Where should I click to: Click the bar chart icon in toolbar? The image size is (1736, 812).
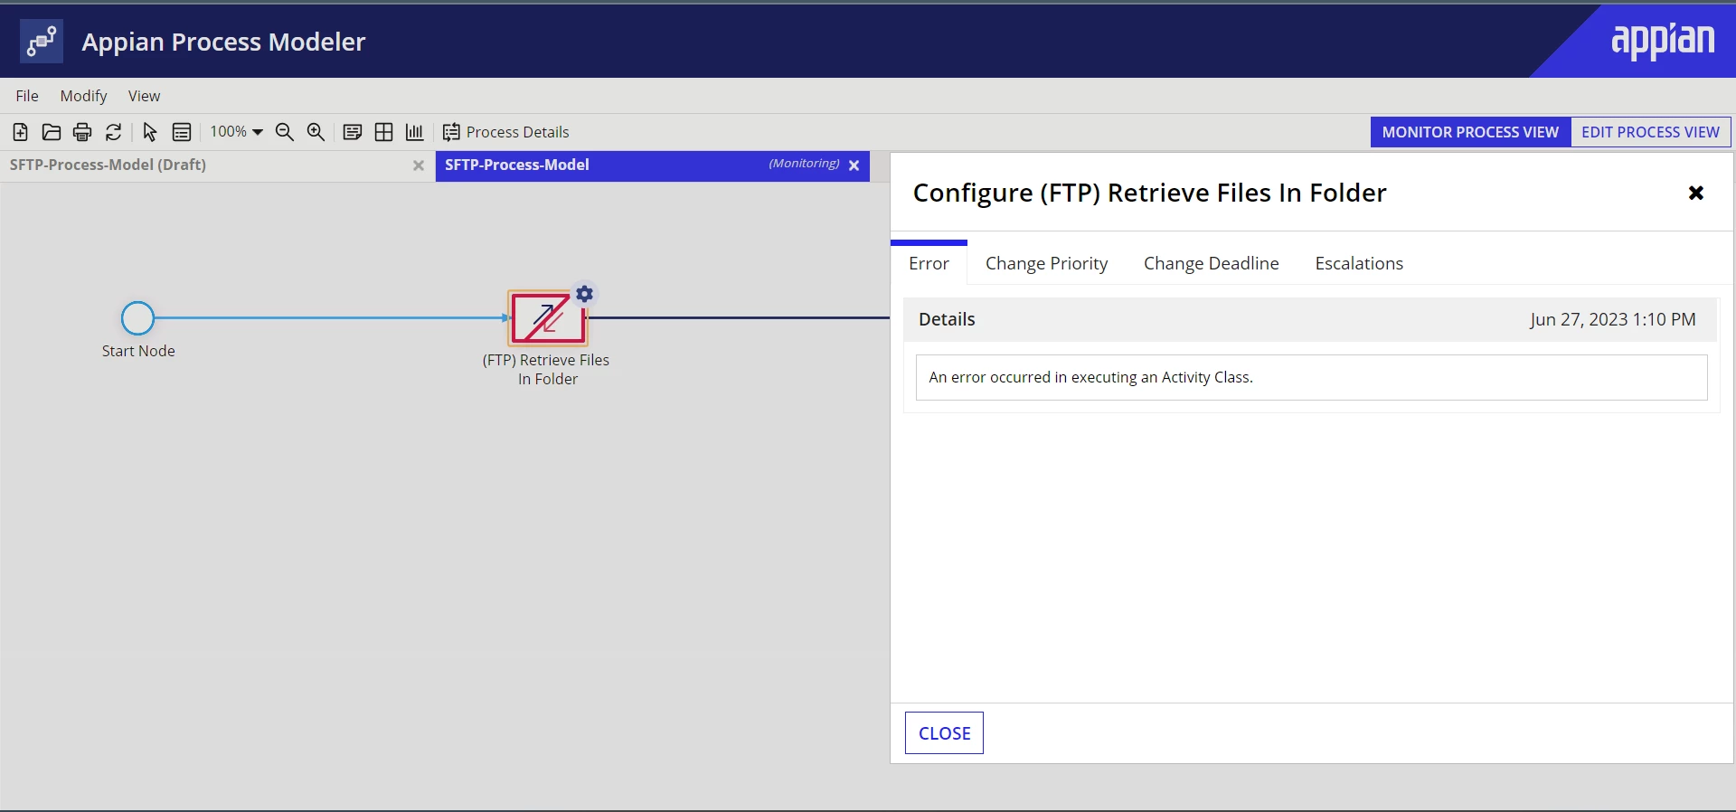click(x=414, y=132)
